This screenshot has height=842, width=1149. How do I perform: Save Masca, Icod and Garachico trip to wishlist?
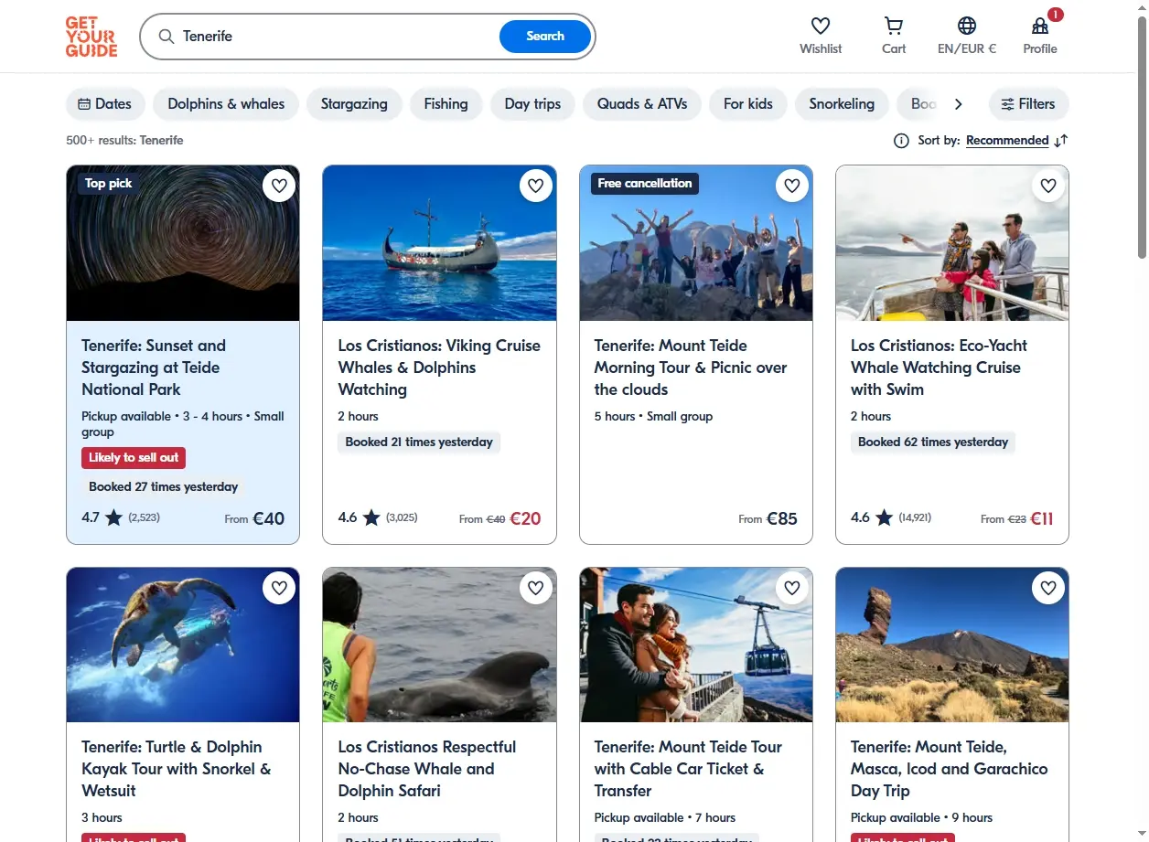[x=1048, y=588]
